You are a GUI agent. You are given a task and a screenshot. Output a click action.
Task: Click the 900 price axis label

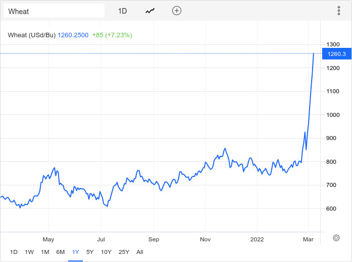click(331, 138)
